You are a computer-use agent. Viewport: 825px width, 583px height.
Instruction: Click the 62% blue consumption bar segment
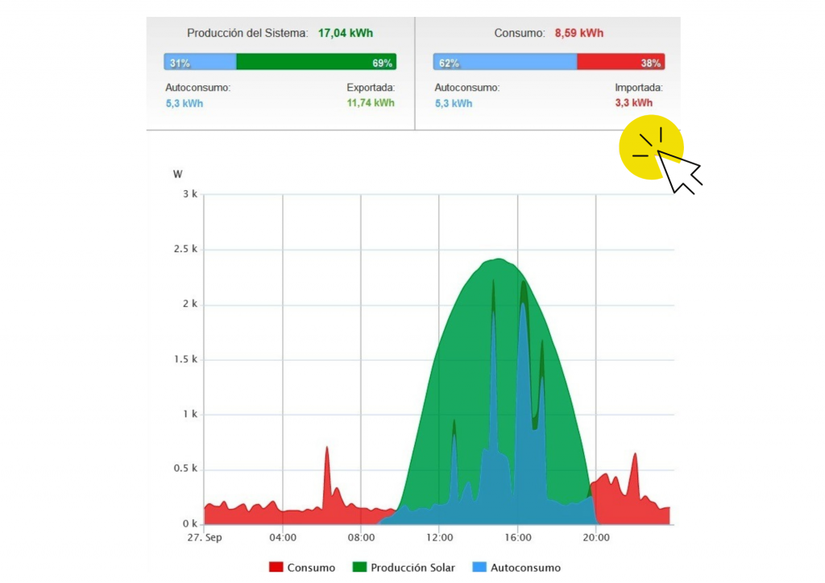(504, 63)
